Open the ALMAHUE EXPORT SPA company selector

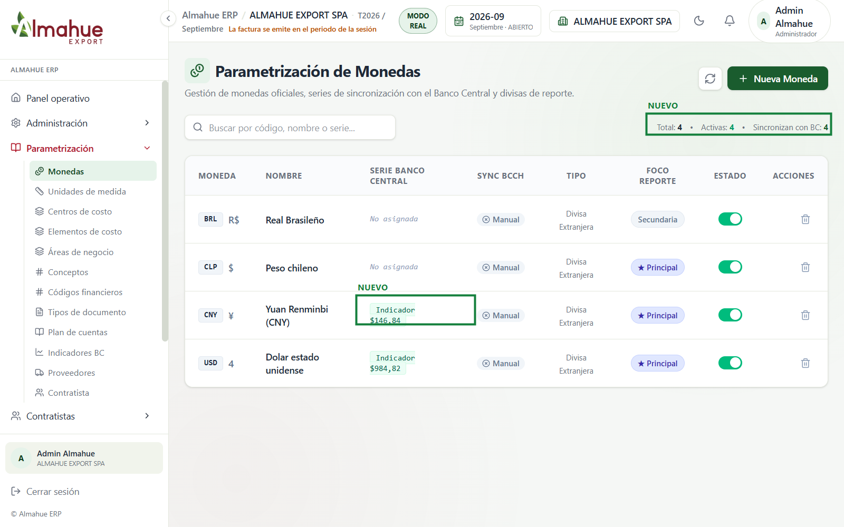[615, 21]
